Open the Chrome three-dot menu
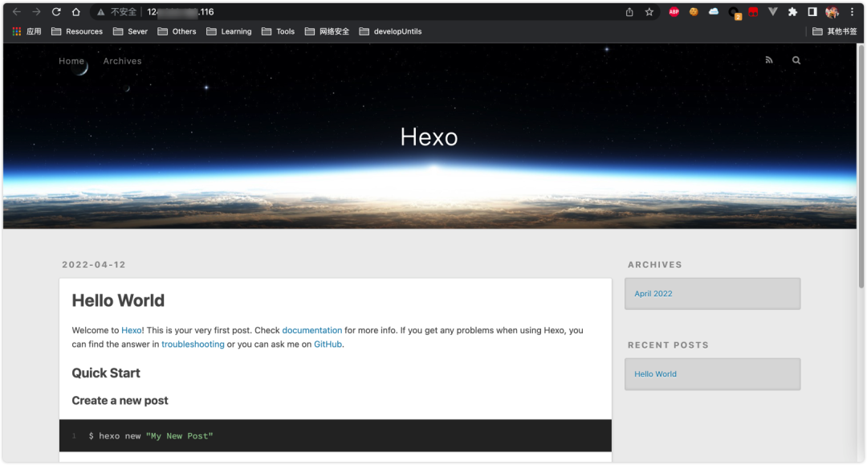The image size is (867, 465). pyautogui.click(x=852, y=11)
